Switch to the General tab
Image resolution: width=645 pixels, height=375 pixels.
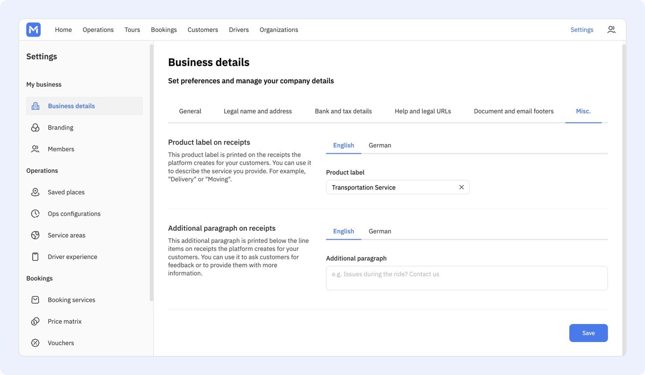[x=190, y=111]
